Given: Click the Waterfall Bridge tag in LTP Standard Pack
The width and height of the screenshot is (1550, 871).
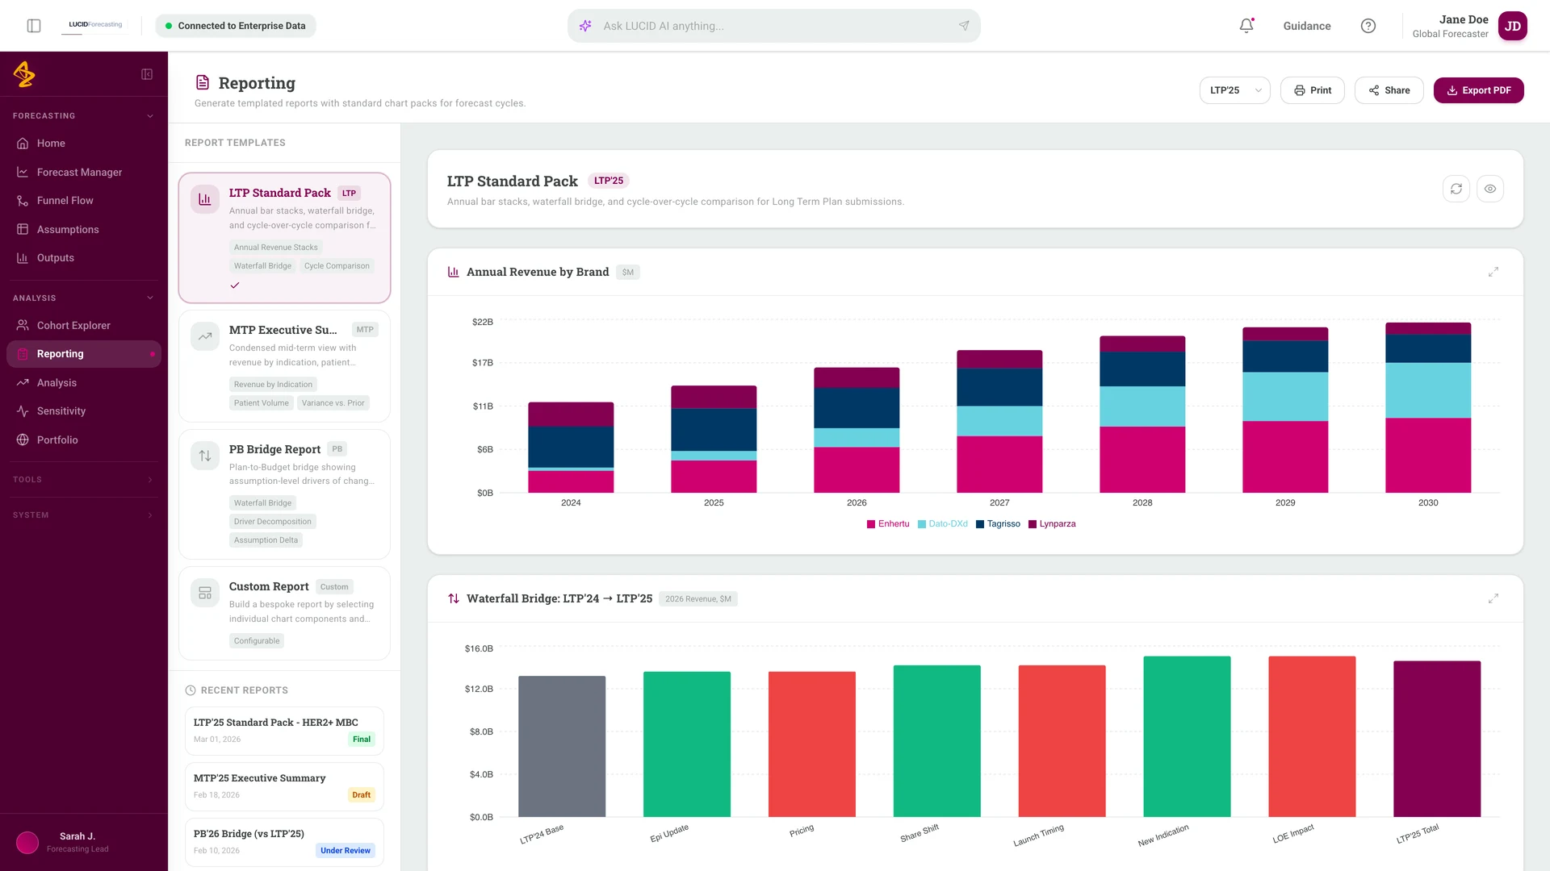Looking at the screenshot, I should coord(262,266).
